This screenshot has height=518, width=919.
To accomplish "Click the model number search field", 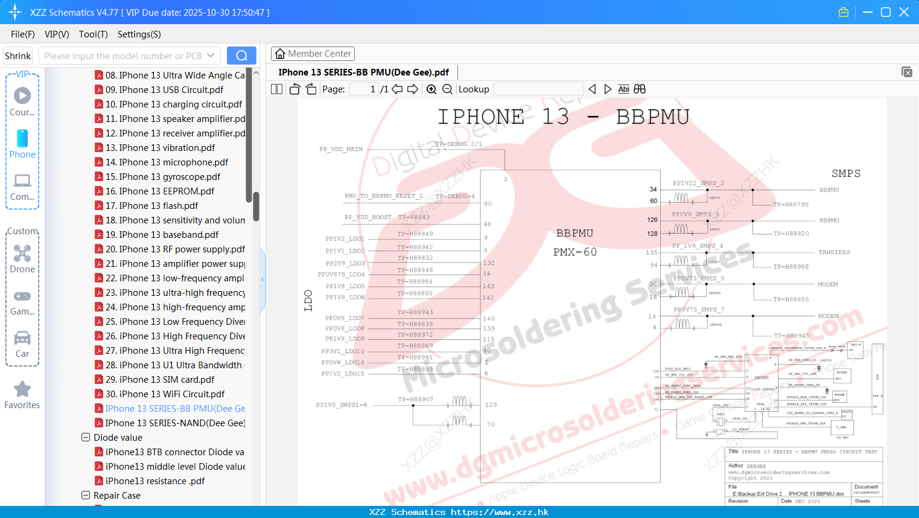I will [122, 56].
